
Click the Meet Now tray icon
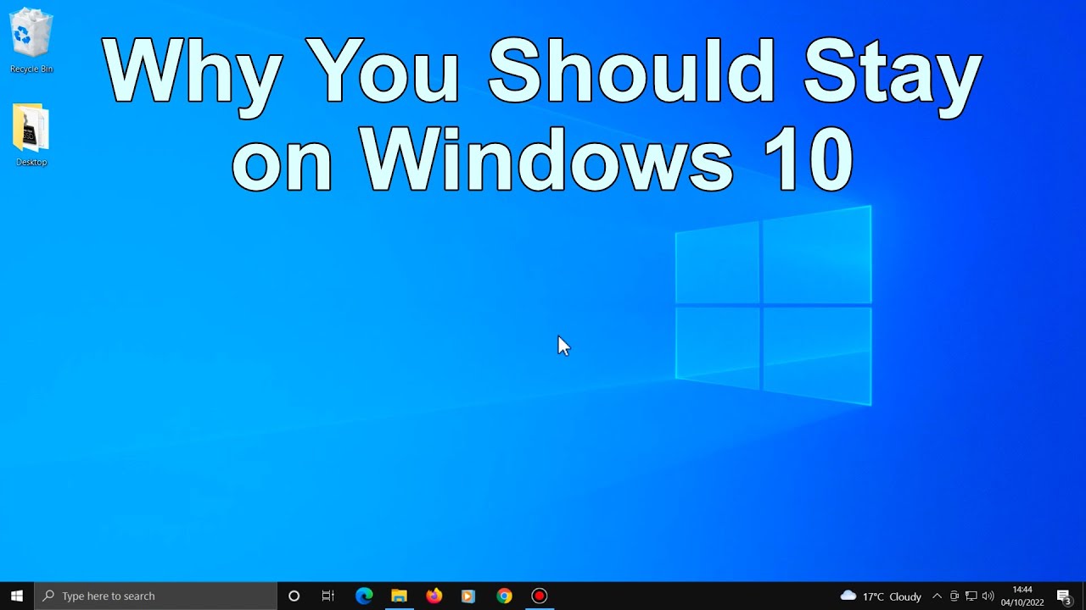pos(954,596)
